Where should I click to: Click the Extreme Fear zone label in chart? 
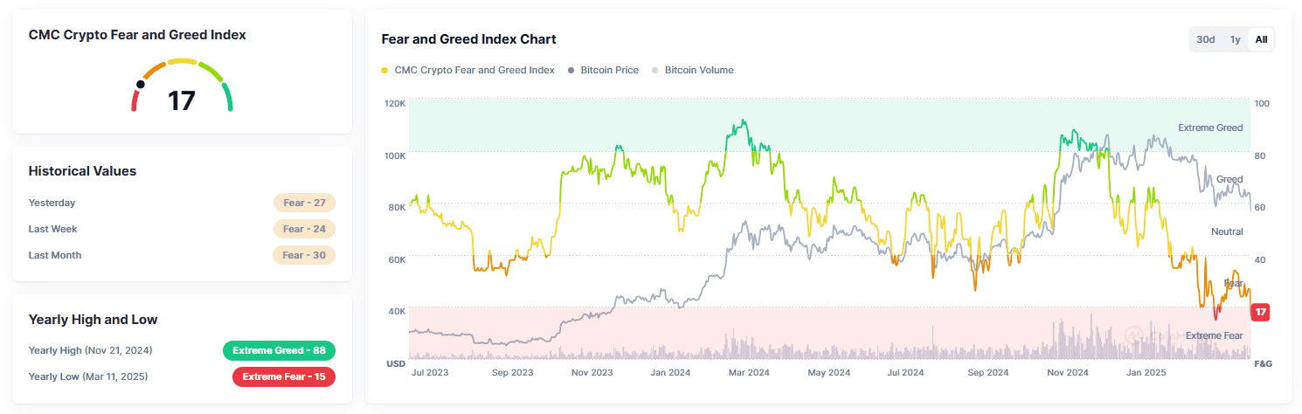(1214, 335)
